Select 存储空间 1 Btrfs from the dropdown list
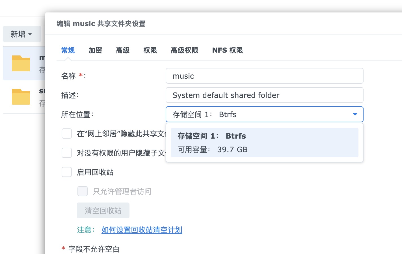 (x=264, y=142)
